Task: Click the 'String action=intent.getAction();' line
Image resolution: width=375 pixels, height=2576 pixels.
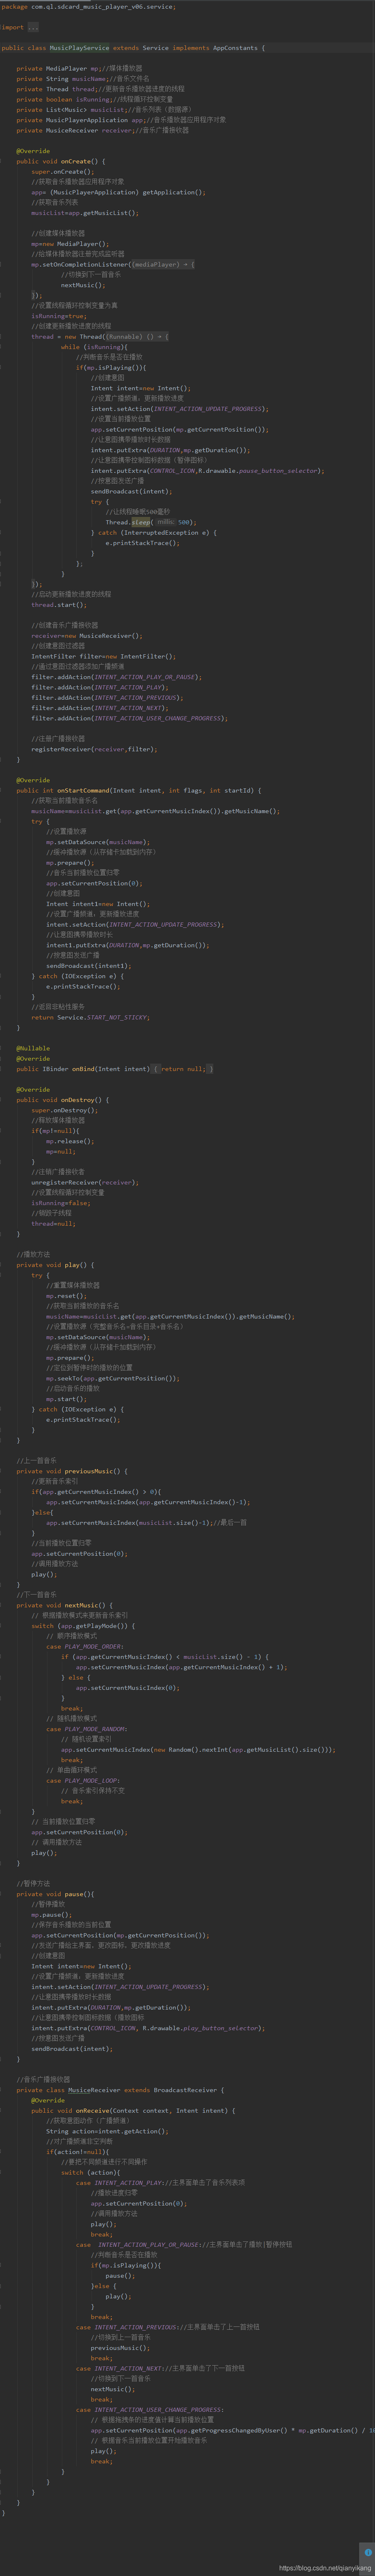Action: click(106, 2130)
